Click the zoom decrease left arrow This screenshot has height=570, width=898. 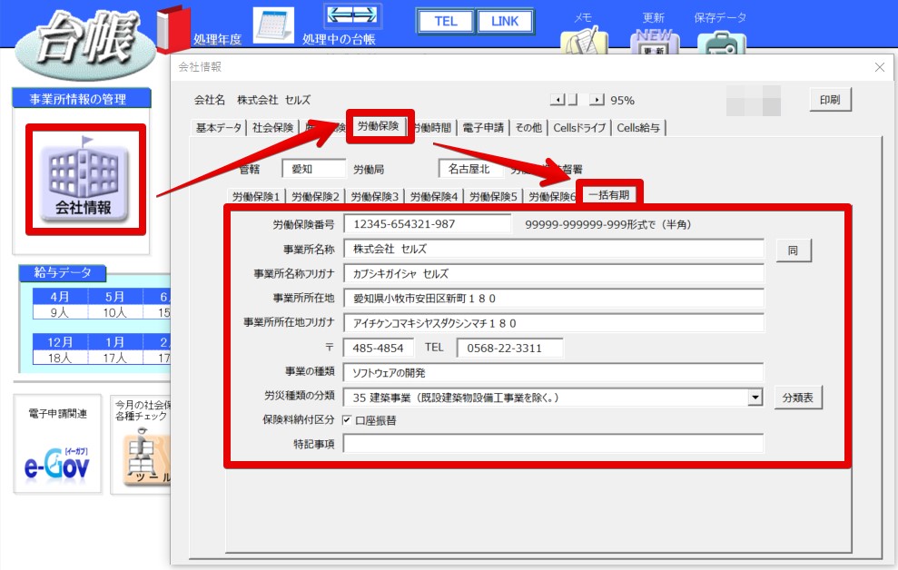[x=558, y=100]
